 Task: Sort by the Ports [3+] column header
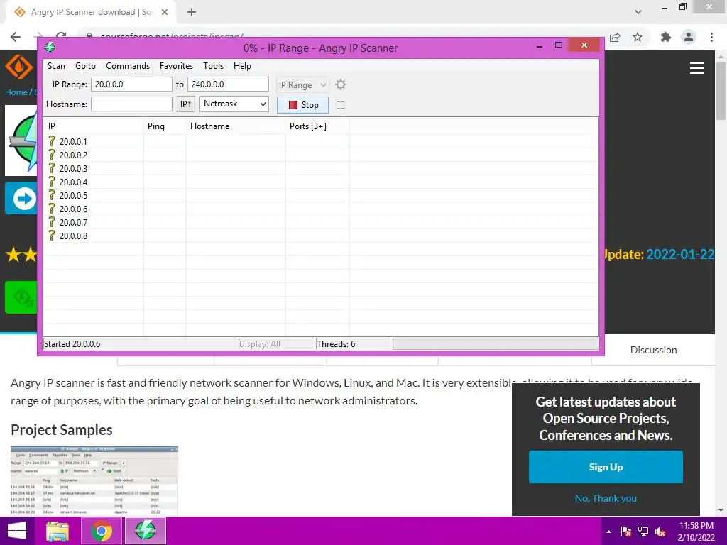click(317, 126)
